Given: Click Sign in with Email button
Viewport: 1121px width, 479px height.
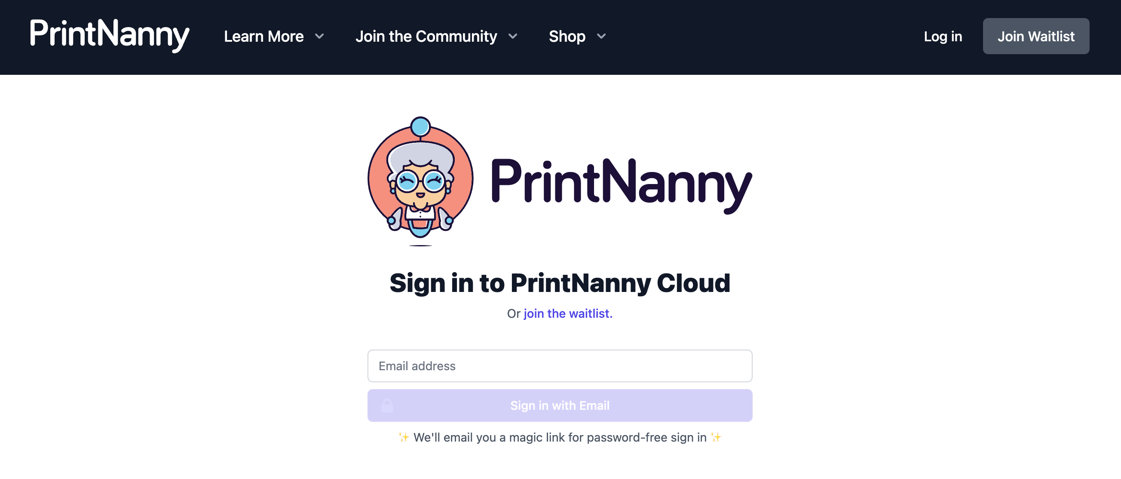Looking at the screenshot, I should 560,405.
